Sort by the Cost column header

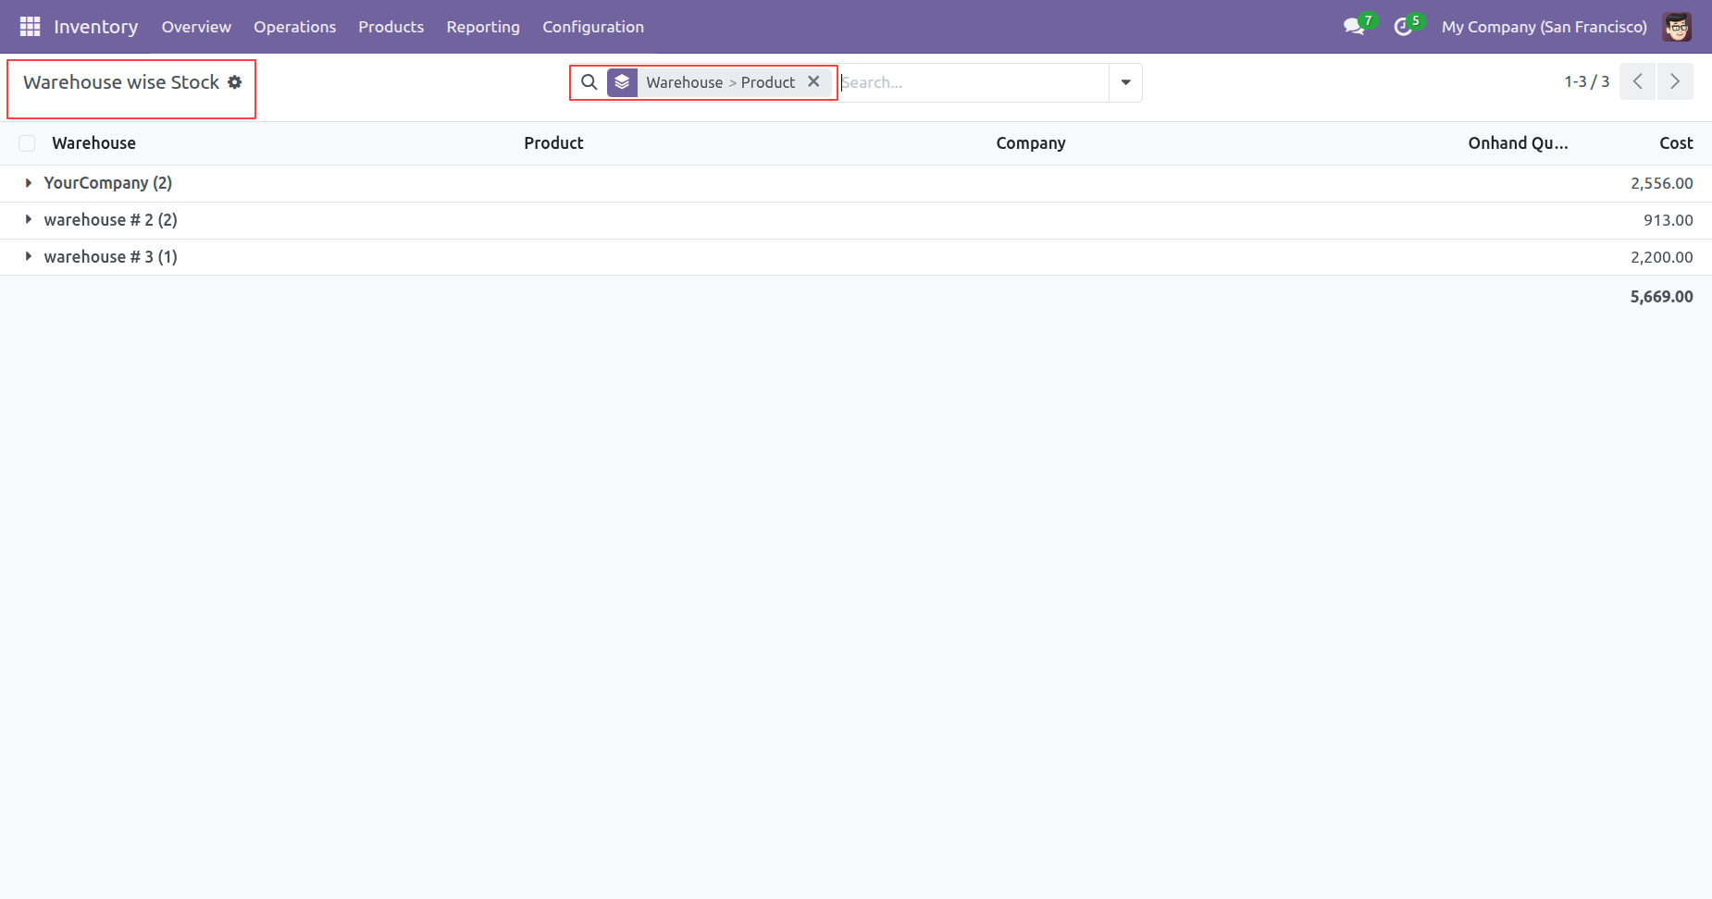click(1676, 143)
